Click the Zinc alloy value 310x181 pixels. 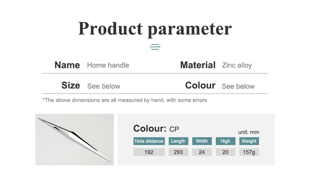point(237,65)
